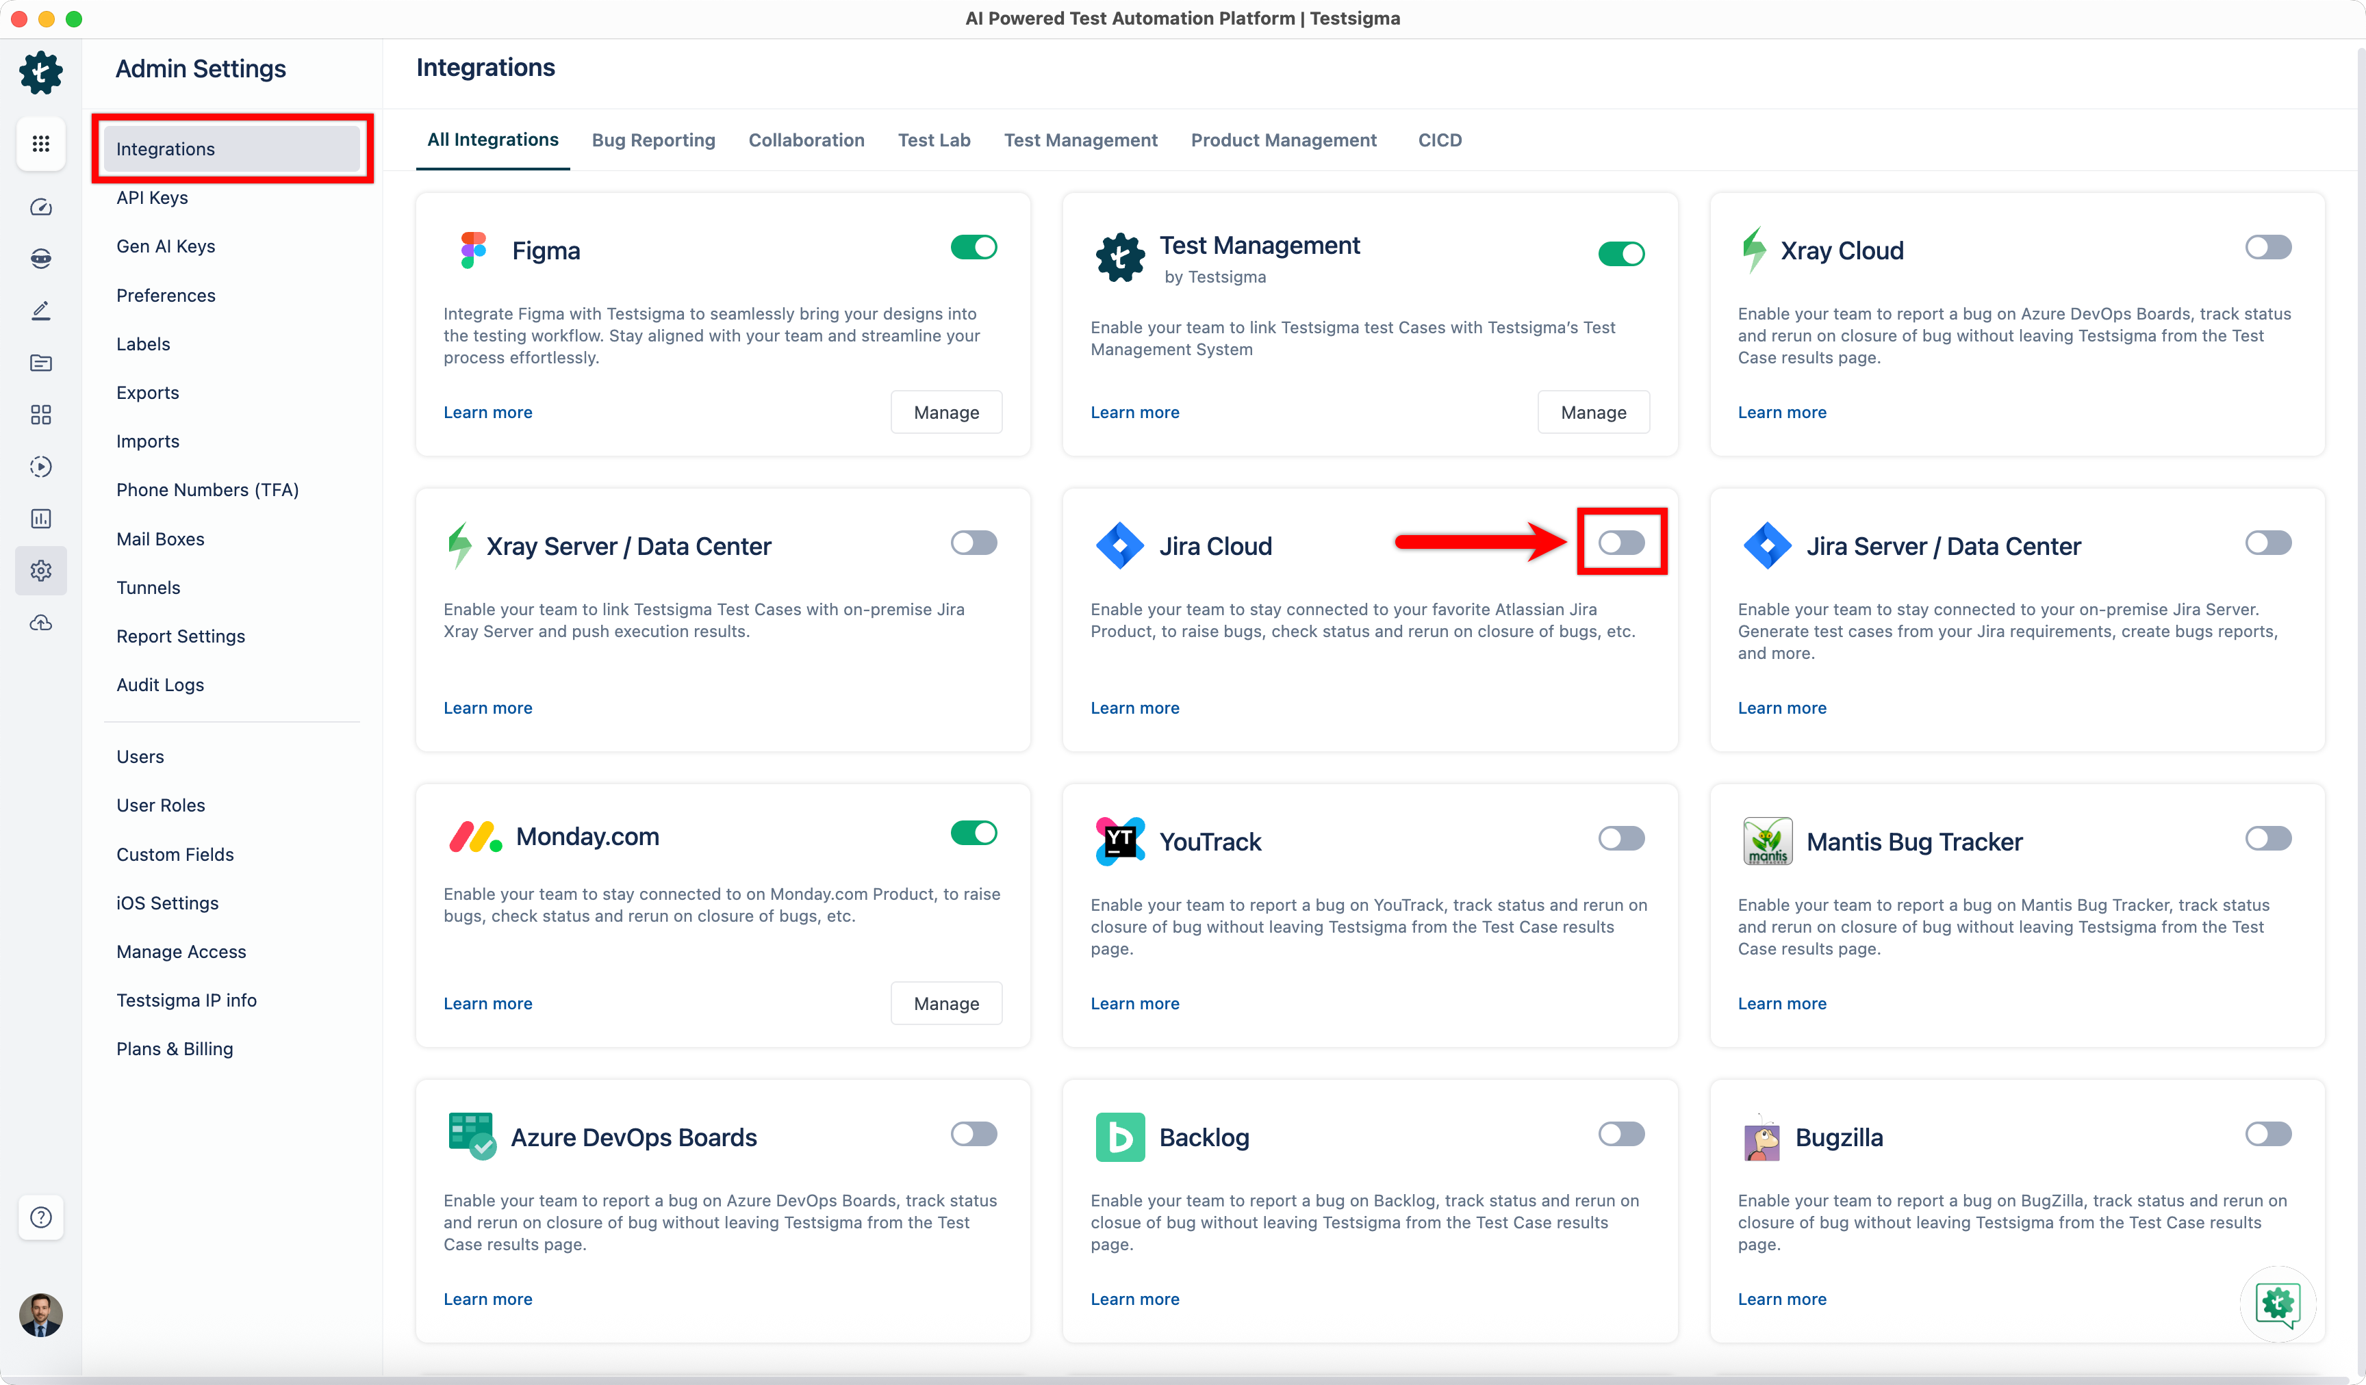Open the Dashboard speedometer icon
Screen dimensions: 2366x1385
(x=40, y=207)
